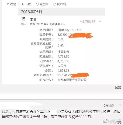Click 回复 under the image
This screenshot has height=125, width=123.
click(x=118, y=87)
